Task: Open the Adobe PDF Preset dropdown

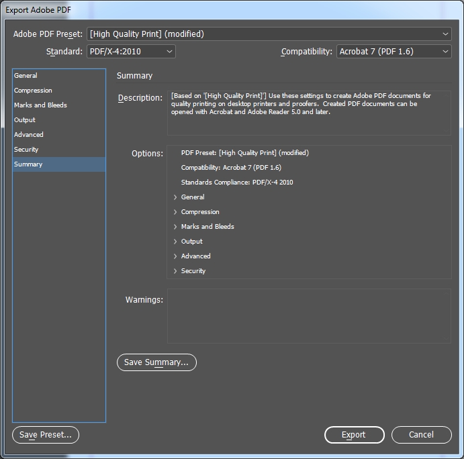Action: pos(269,34)
